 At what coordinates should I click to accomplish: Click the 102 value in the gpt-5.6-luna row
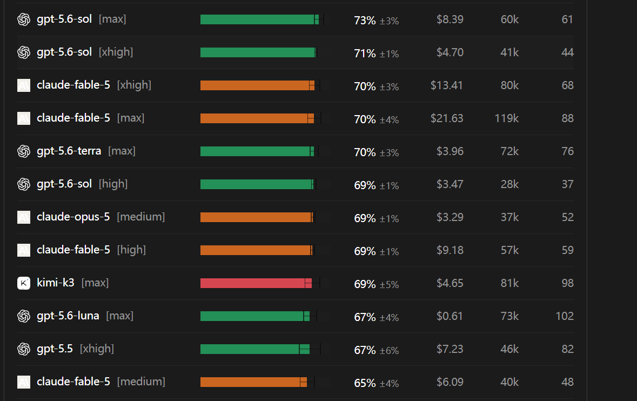point(565,316)
